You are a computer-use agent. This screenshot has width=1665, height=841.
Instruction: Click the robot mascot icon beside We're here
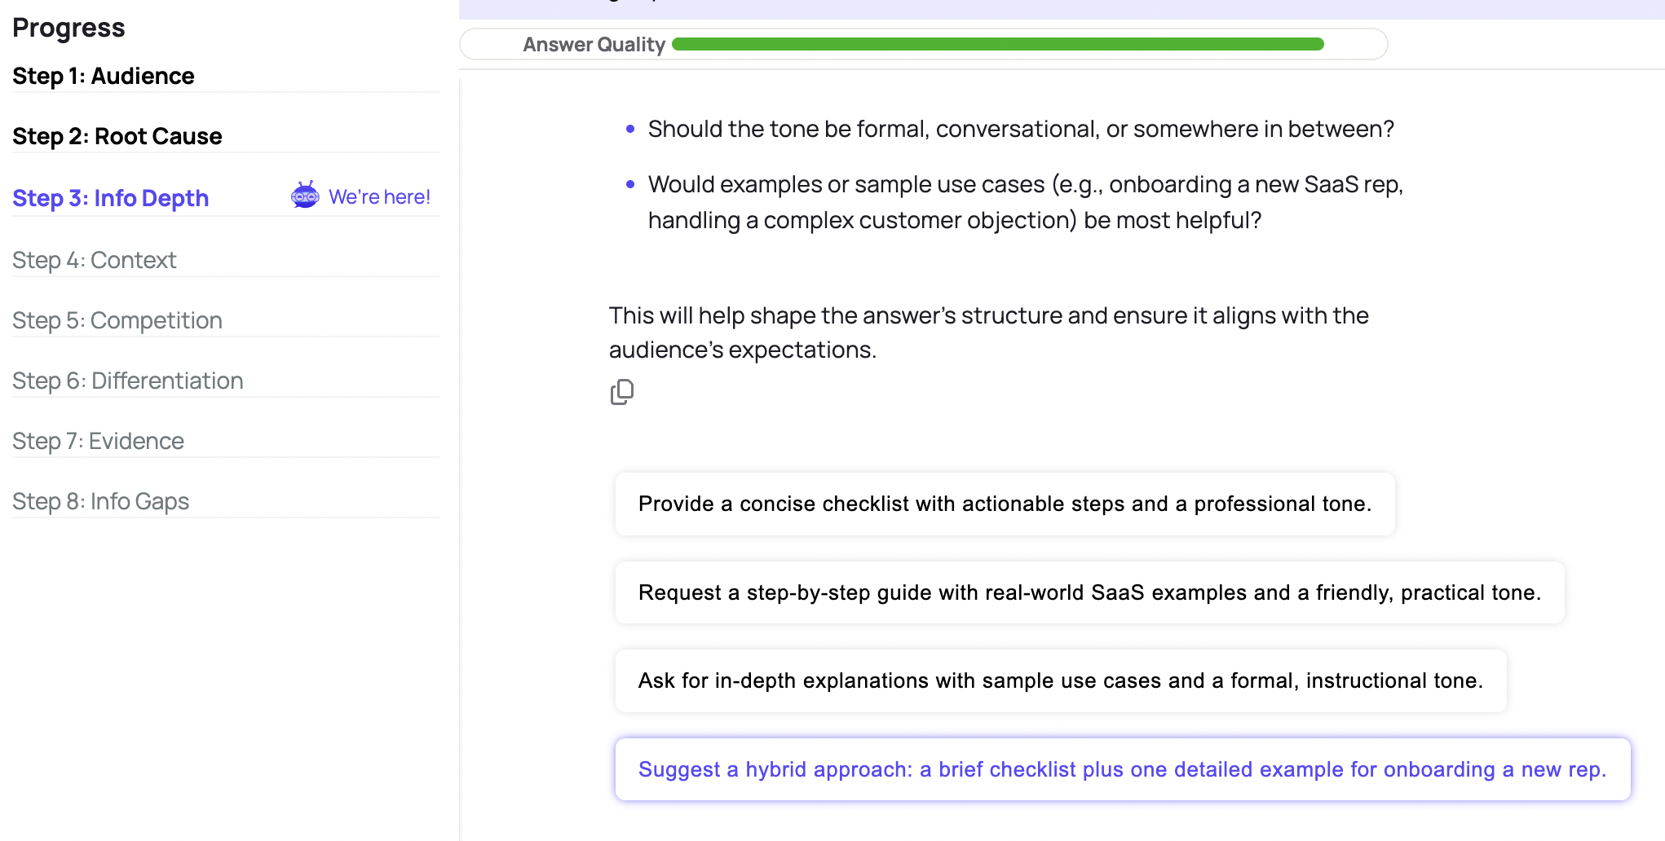click(x=305, y=196)
